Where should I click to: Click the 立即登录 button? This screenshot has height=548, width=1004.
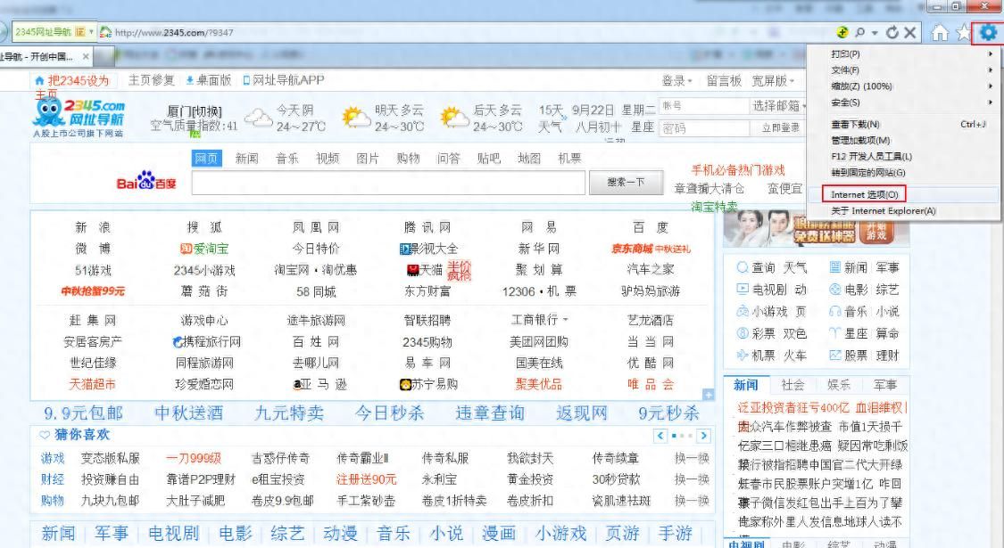(x=780, y=128)
